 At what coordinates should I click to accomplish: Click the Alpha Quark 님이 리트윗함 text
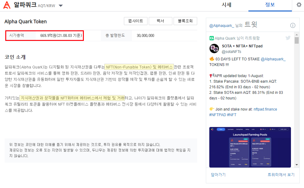tap(237, 38)
